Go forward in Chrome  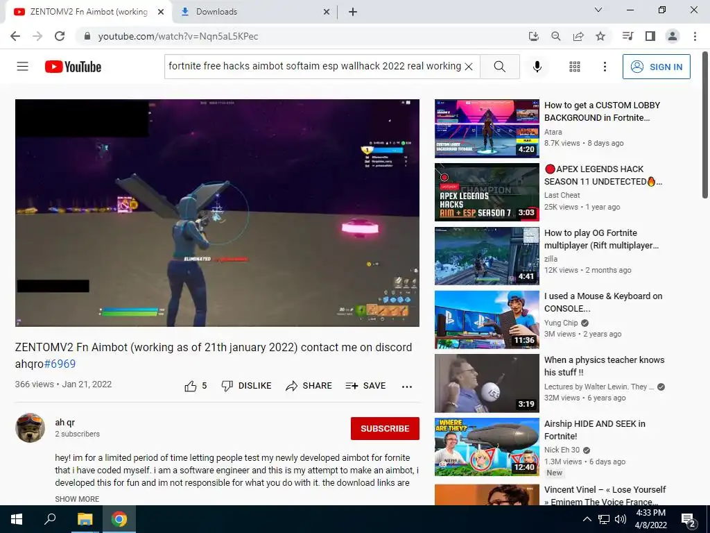pyautogui.click(x=37, y=36)
